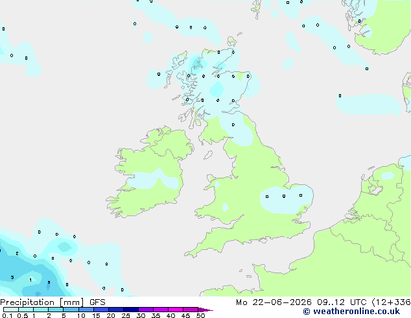Click the 15–20 mm legend color swatch
The width and height of the screenshot is (411, 318).
101,310
